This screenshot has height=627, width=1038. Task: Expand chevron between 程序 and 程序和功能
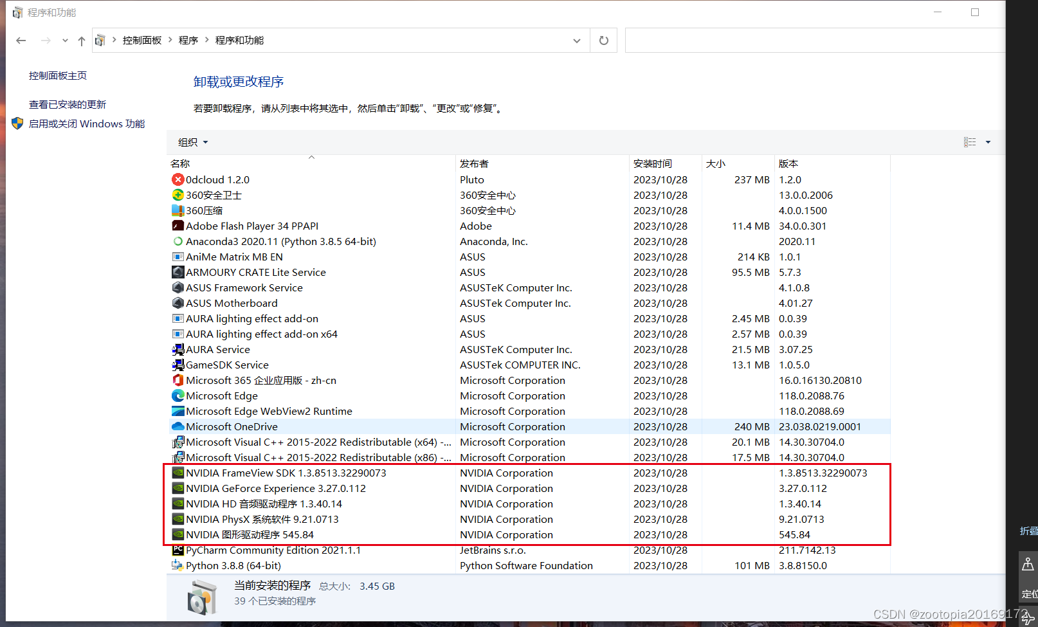(207, 40)
